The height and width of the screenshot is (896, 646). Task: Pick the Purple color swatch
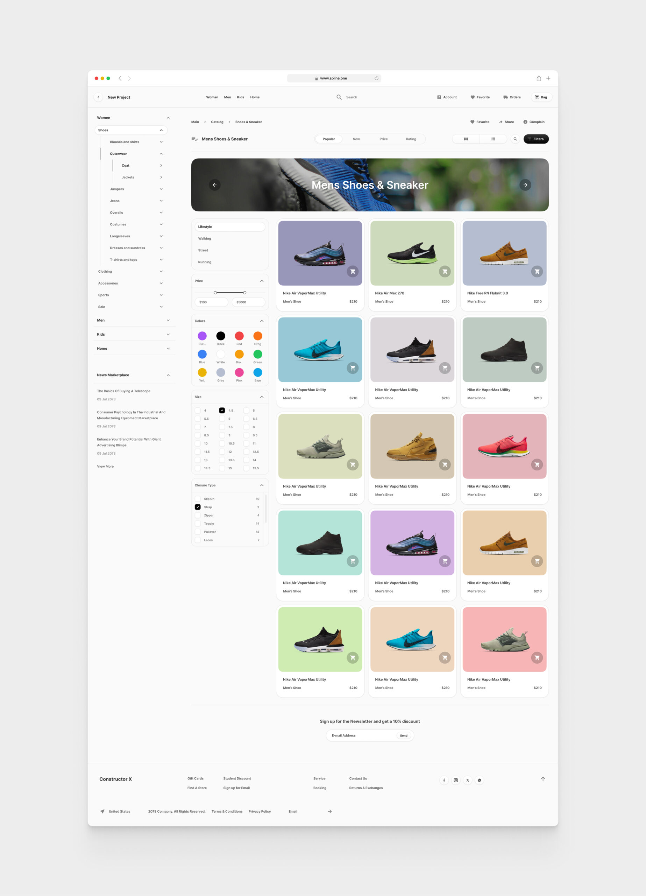[202, 336]
